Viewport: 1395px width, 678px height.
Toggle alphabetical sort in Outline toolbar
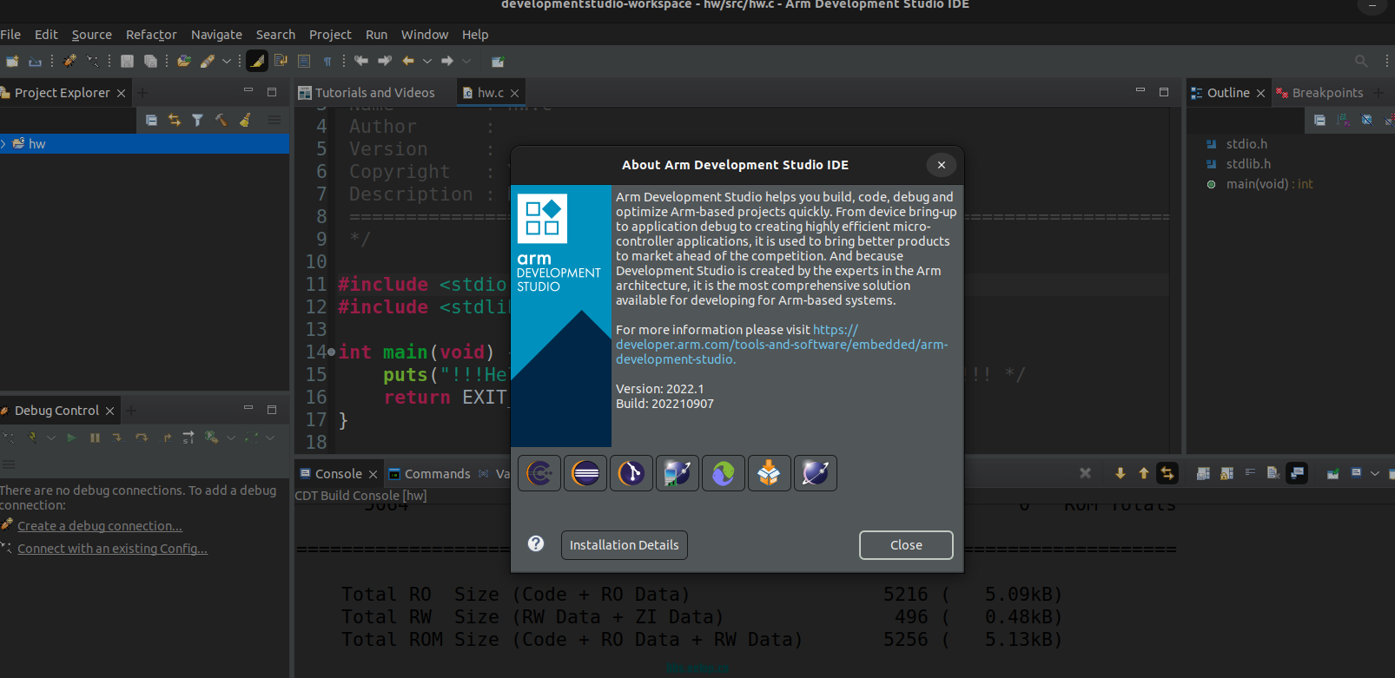1343,120
